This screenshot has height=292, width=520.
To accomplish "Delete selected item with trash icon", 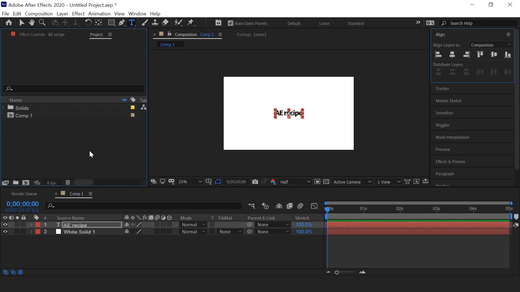I will (68, 182).
